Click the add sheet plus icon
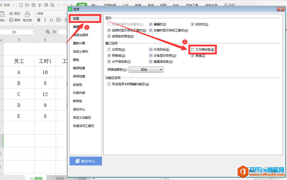This screenshot has height=180, width=287. point(94,178)
